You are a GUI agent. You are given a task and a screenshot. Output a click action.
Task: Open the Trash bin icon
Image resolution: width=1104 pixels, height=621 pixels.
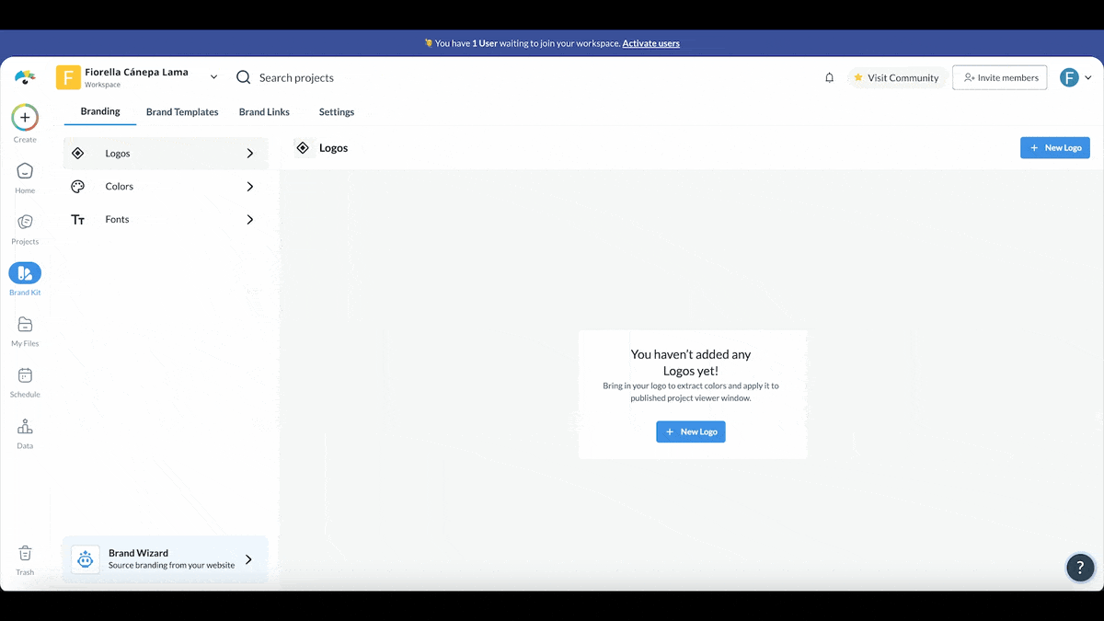25,553
